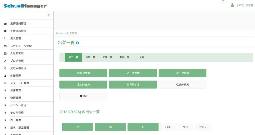Click the yen icon beside イベント管理
The width and height of the screenshot is (255, 135).
coord(5,105)
